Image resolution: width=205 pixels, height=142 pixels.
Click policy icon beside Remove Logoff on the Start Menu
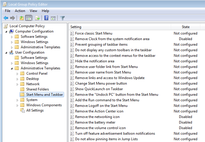72,106
